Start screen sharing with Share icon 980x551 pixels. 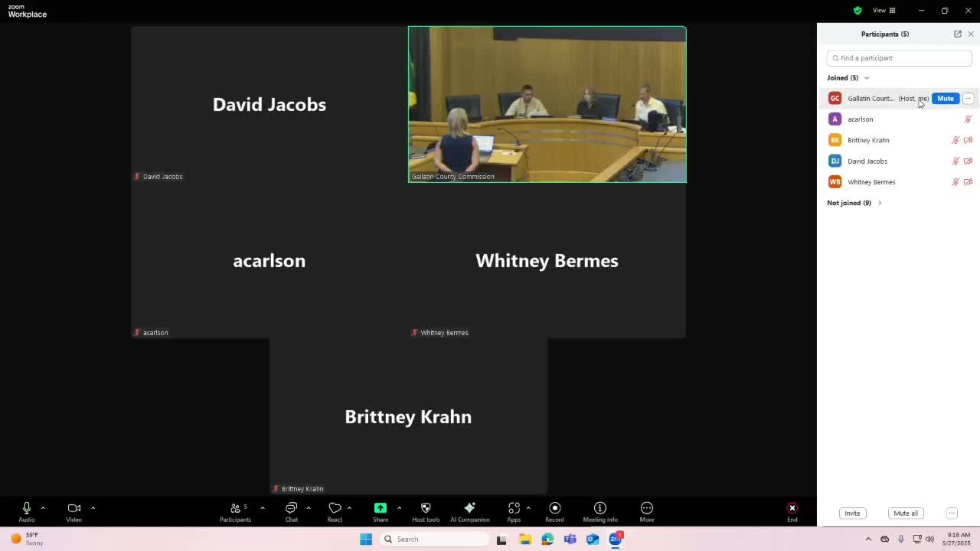(x=381, y=511)
